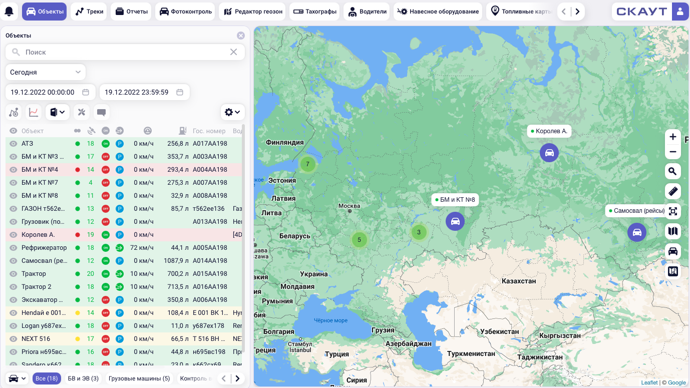Click the wrench and screwdriver maintenance icon
Image resolution: width=690 pixels, height=388 pixels.
pyautogui.click(x=82, y=112)
